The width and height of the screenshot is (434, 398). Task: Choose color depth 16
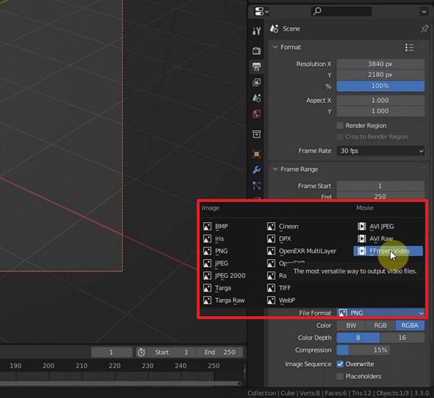(402, 338)
